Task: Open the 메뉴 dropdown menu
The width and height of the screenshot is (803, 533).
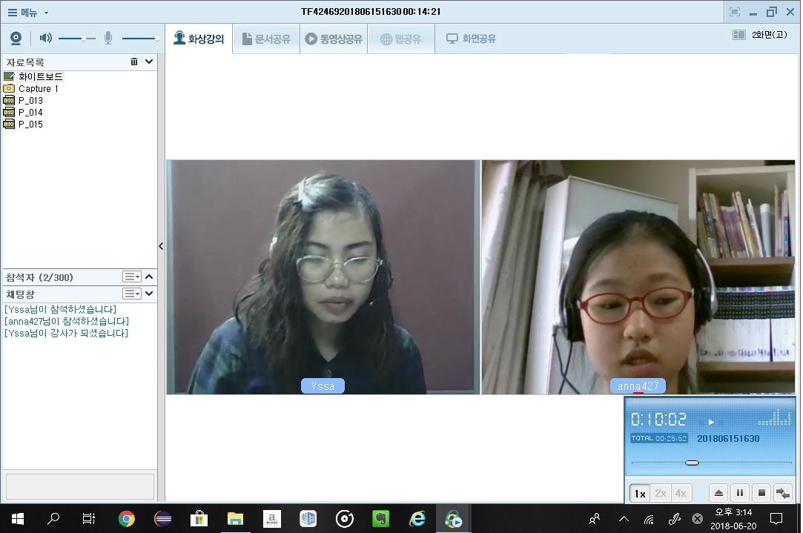Action: pyautogui.click(x=27, y=12)
